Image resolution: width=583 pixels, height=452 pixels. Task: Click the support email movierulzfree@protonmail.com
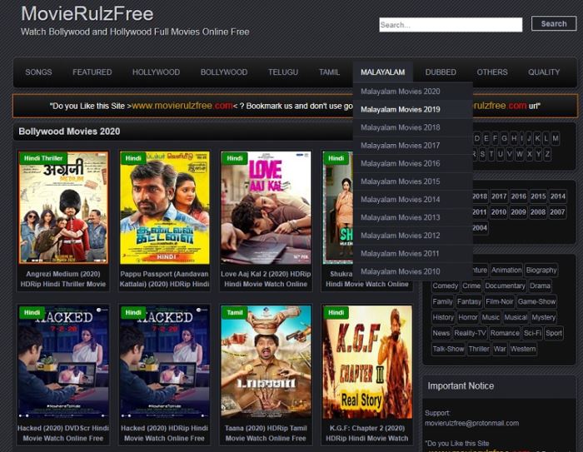pyautogui.click(x=472, y=424)
